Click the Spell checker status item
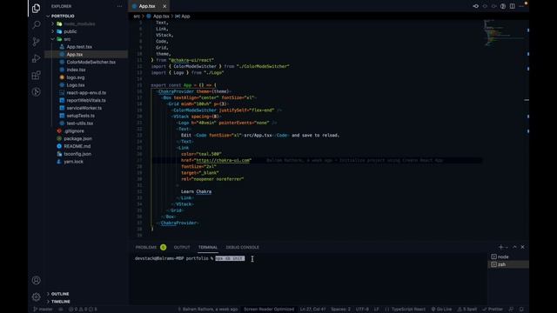 point(467,310)
